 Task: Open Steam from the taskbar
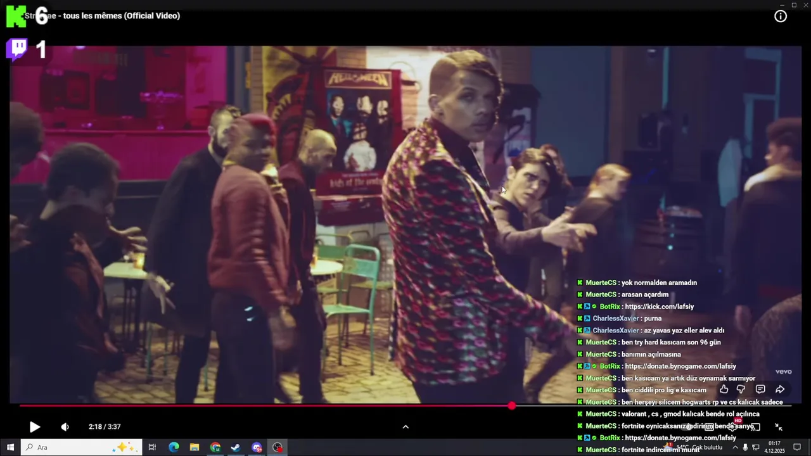pos(236,447)
